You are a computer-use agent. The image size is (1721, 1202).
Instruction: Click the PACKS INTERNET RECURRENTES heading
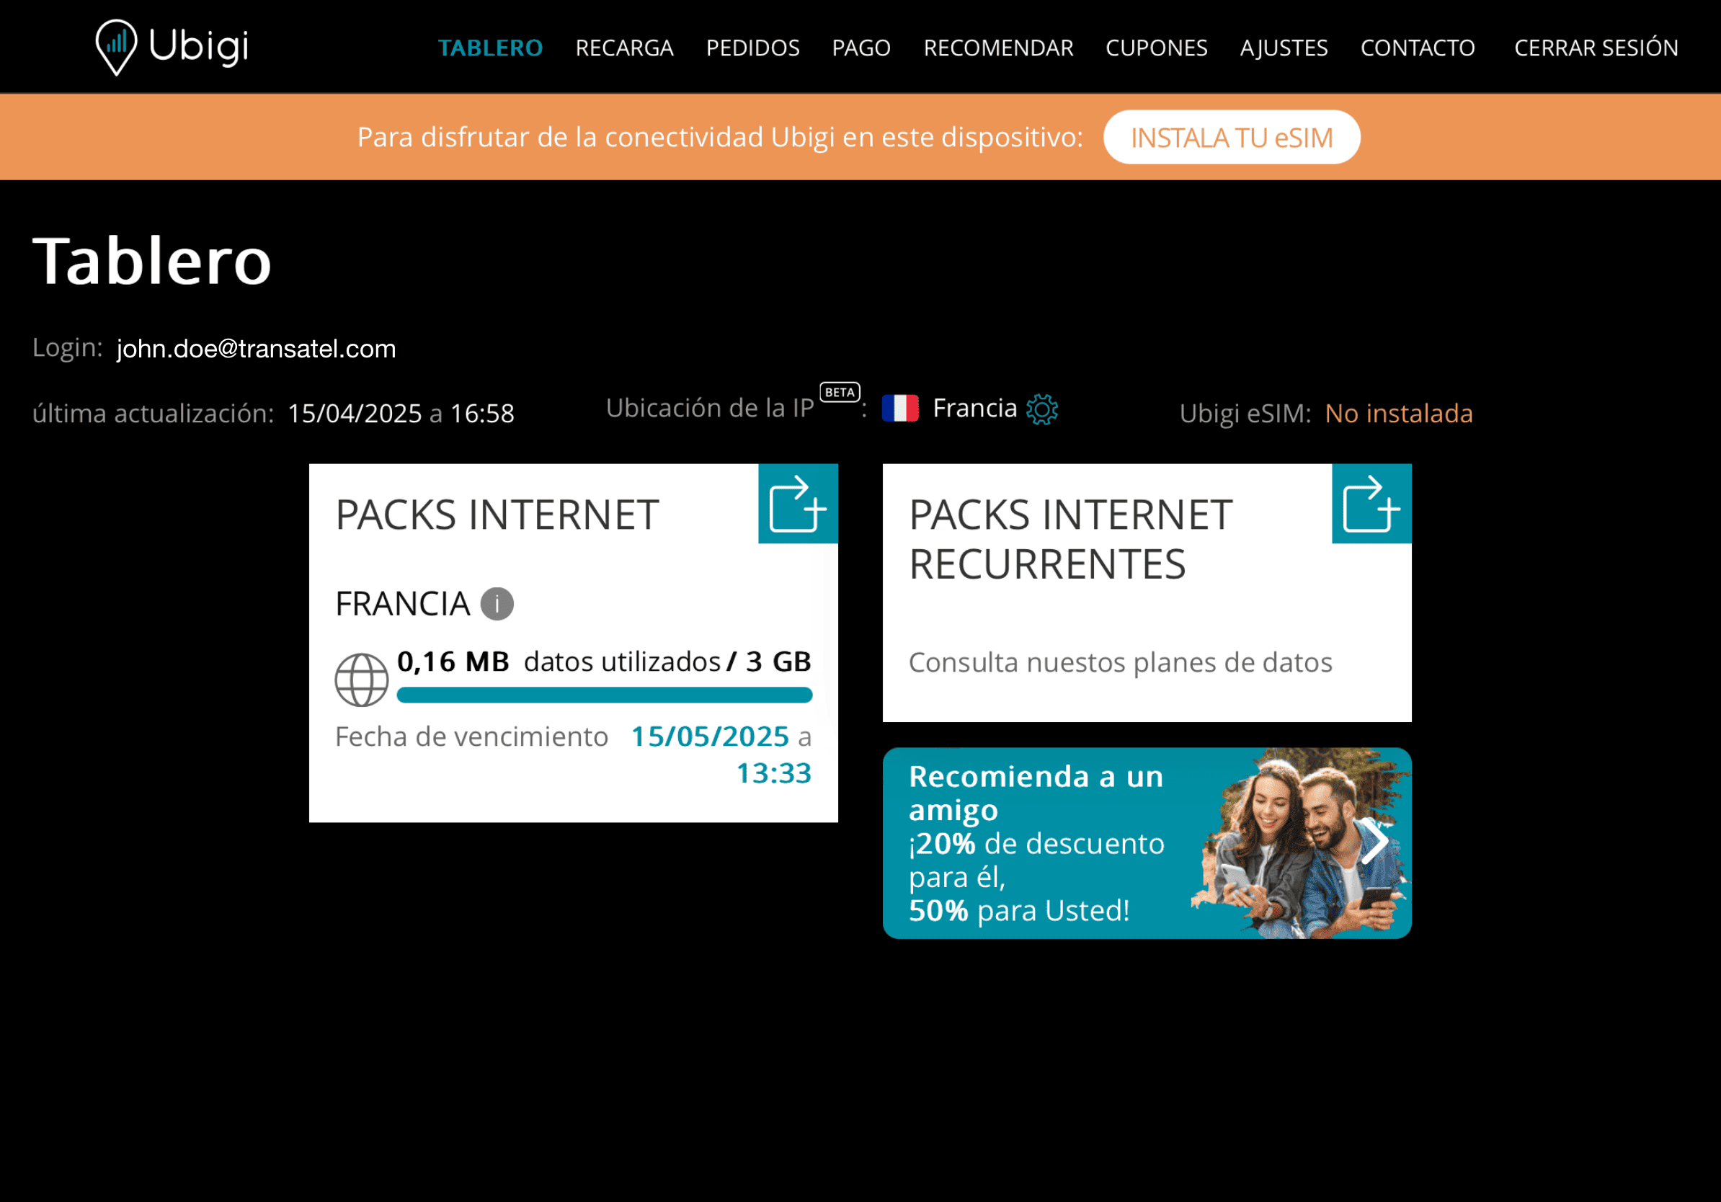(x=1070, y=540)
